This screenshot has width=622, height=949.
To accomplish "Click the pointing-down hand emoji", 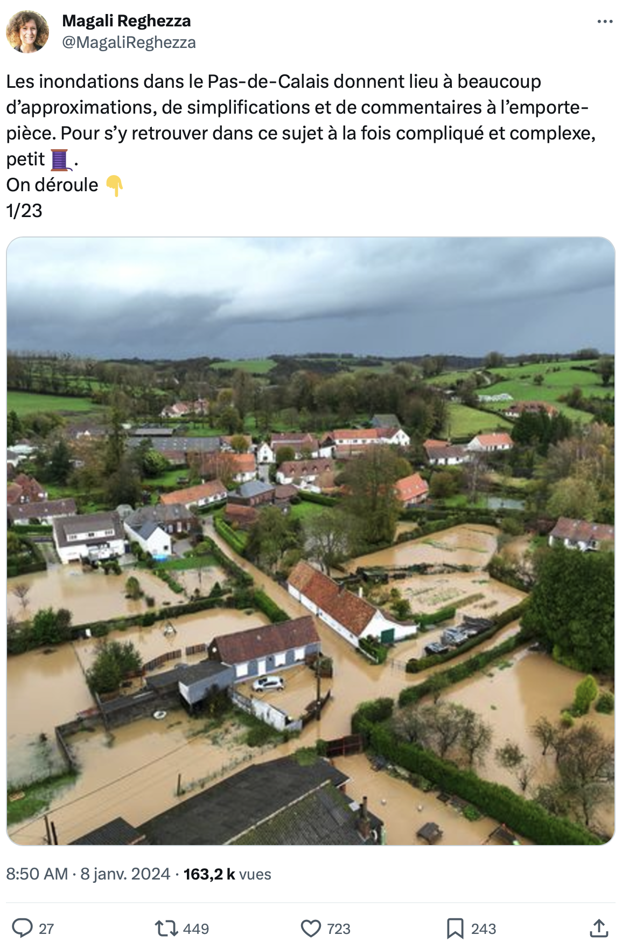I will pyautogui.click(x=114, y=186).
